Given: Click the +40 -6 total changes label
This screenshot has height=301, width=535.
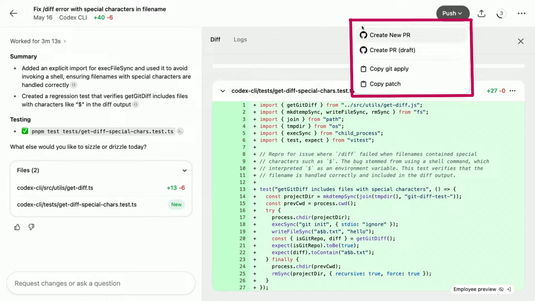Looking at the screenshot, I should (103, 17).
